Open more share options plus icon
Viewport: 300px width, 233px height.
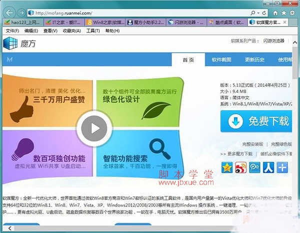282,167
